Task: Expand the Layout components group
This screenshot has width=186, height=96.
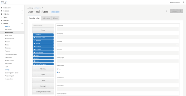Action: click(43, 75)
